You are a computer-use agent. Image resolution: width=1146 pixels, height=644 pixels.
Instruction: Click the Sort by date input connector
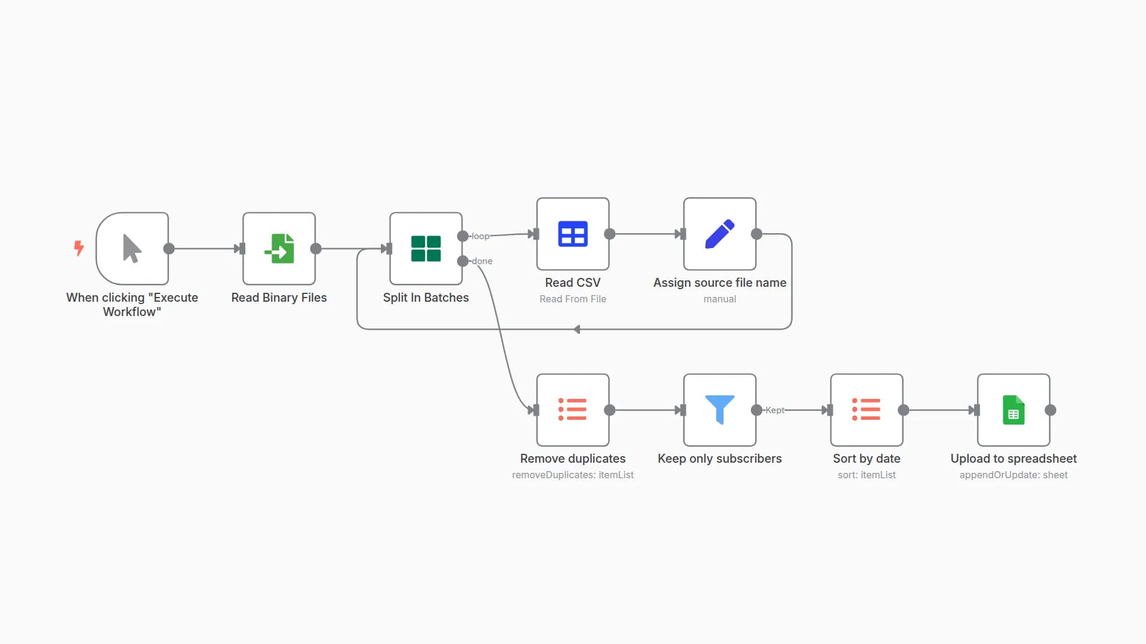click(x=830, y=410)
